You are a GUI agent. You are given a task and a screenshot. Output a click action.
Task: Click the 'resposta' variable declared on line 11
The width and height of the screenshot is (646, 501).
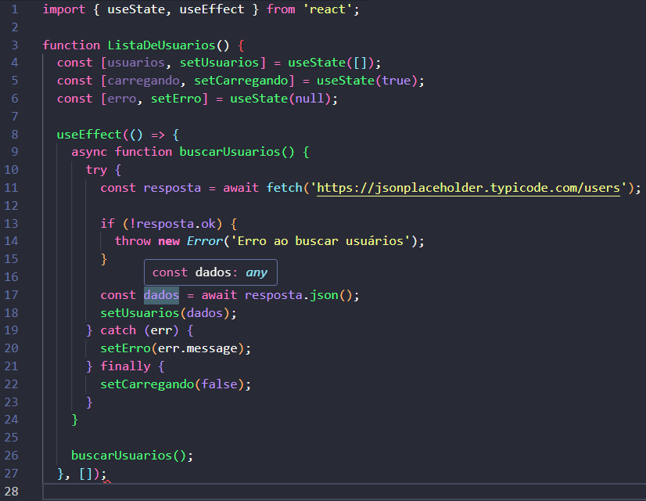point(172,188)
